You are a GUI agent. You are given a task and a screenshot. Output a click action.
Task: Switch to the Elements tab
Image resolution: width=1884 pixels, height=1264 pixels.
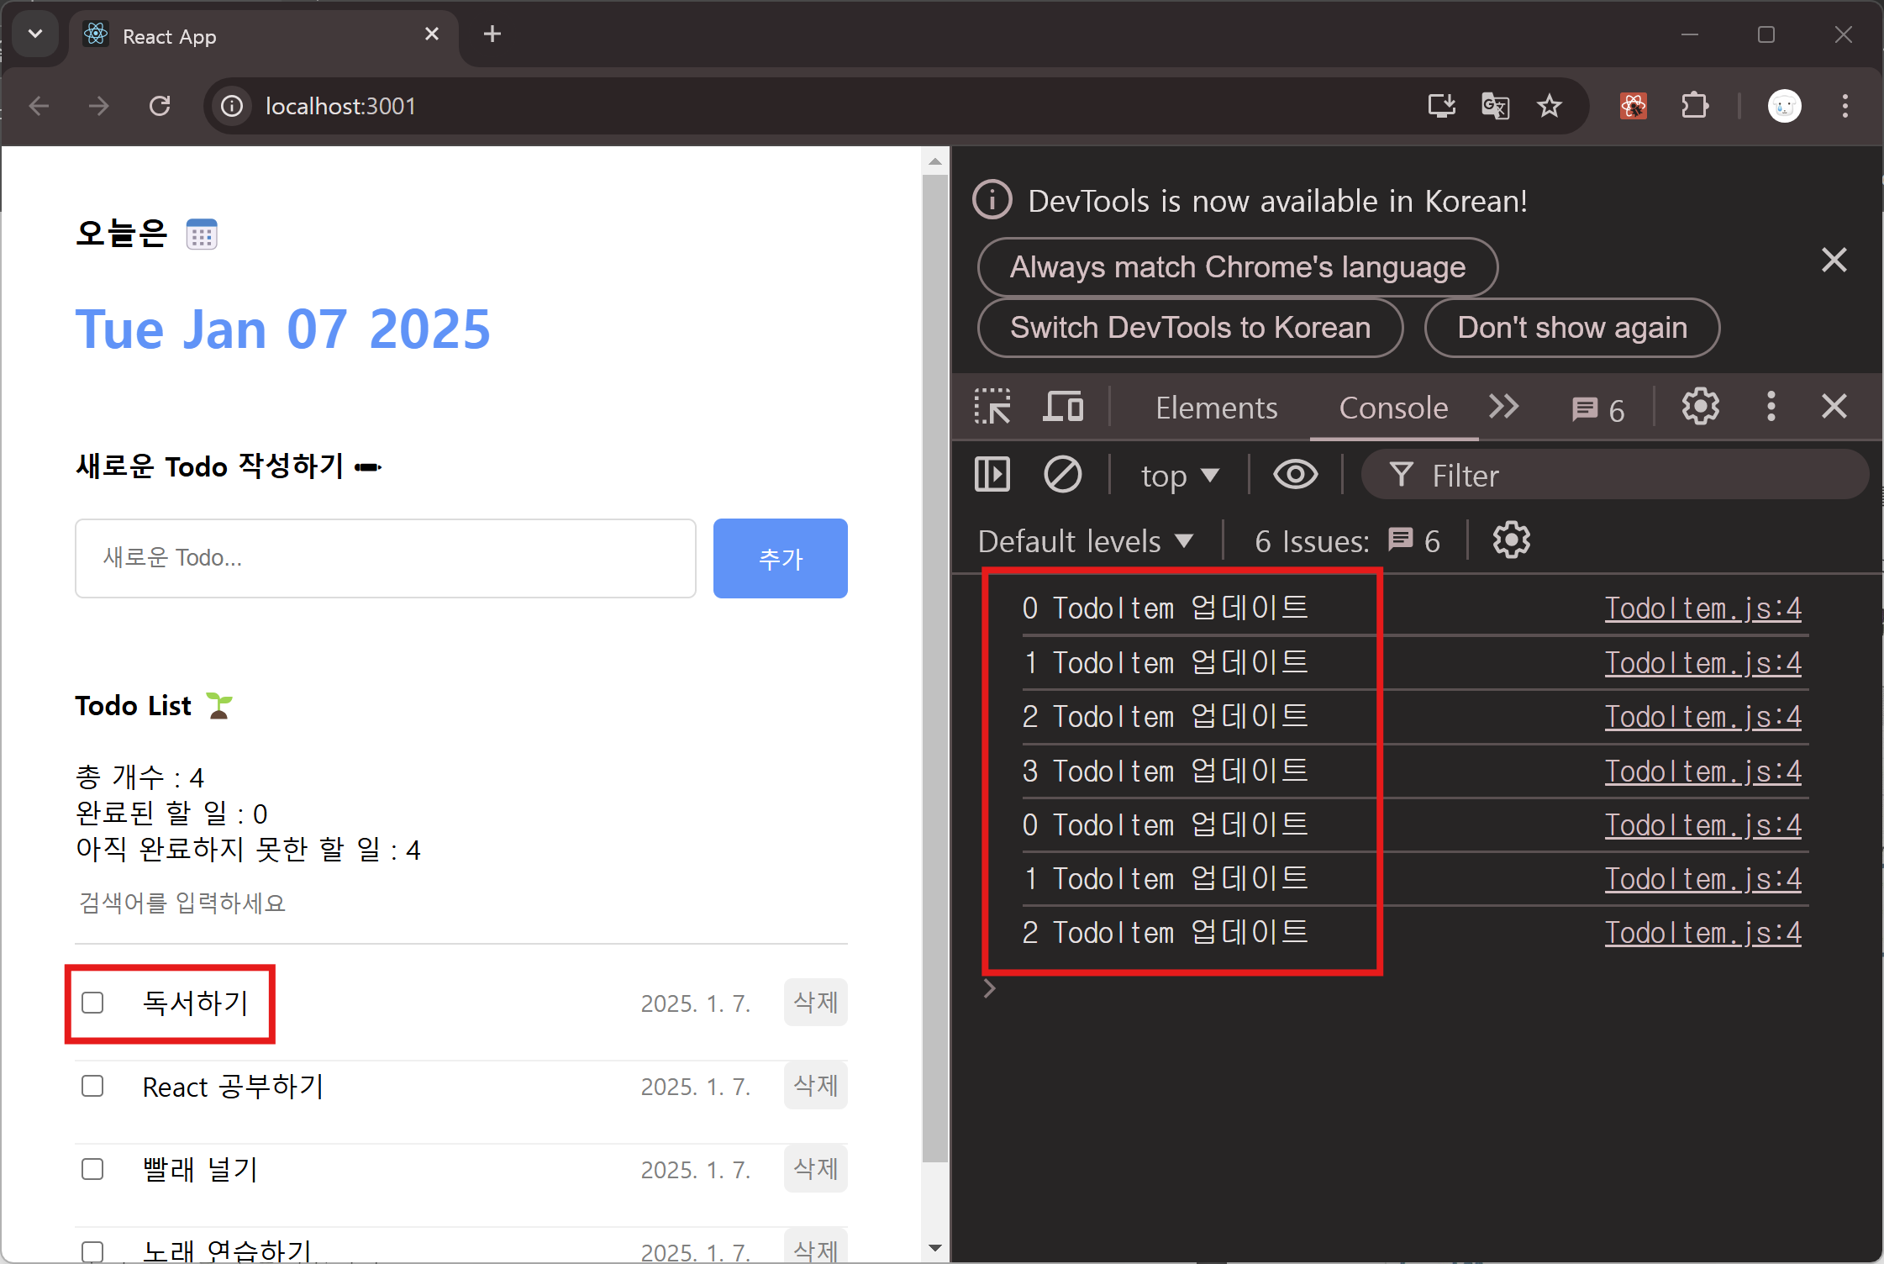coord(1216,408)
